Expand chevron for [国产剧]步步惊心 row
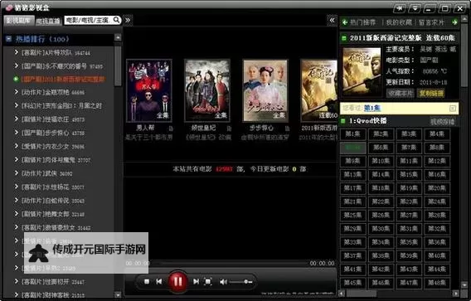 tap(17, 132)
